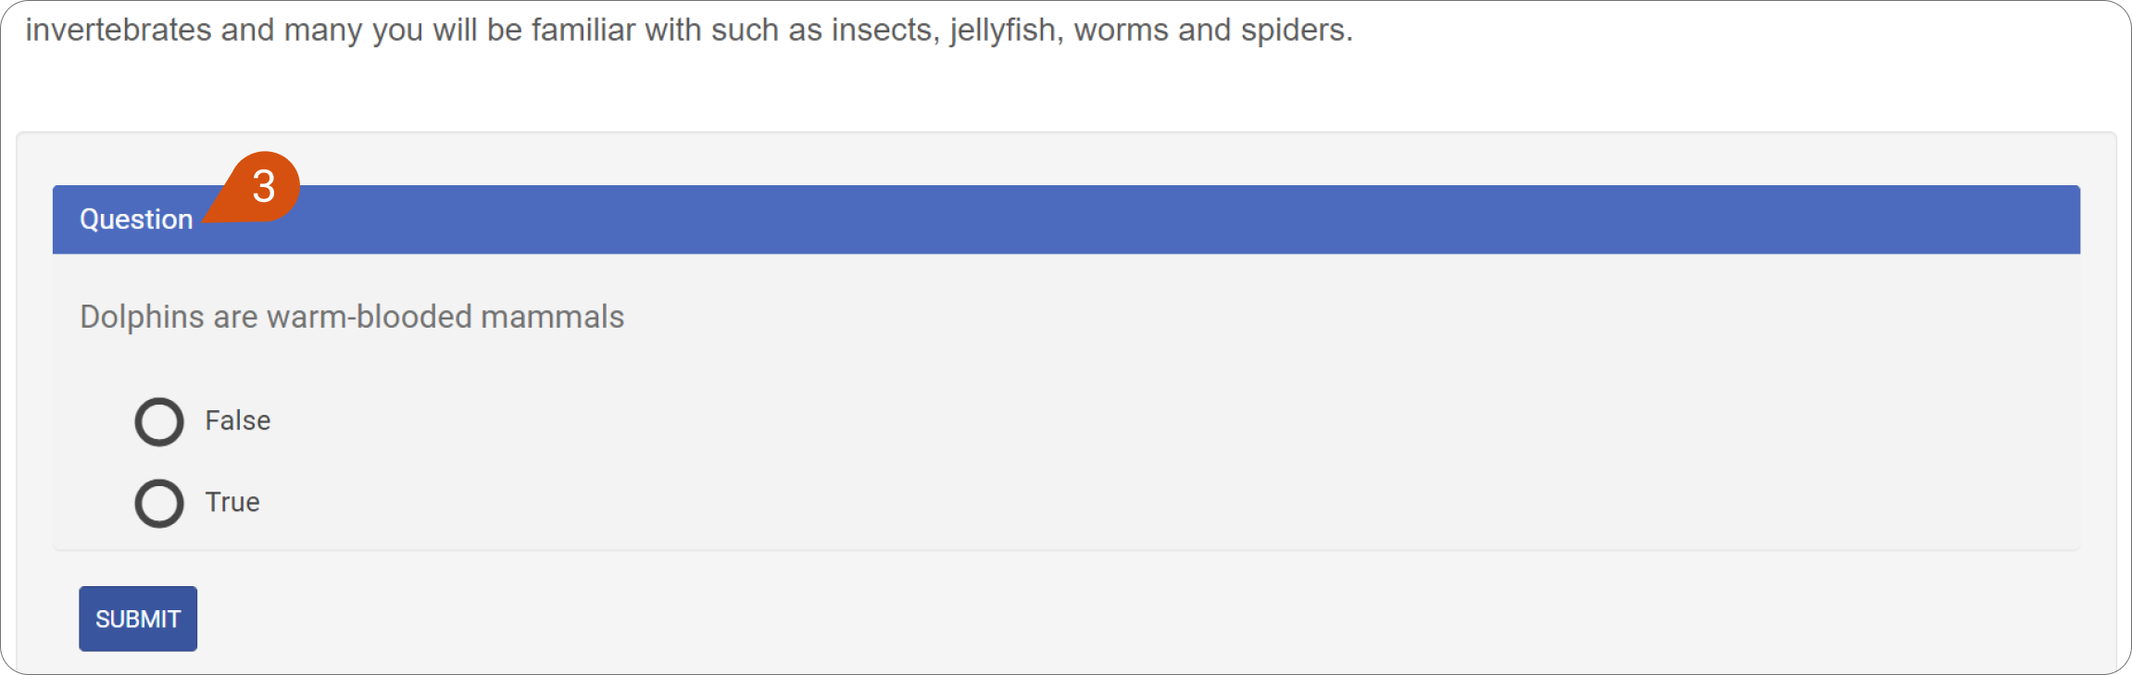Image resolution: width=2132 pixels, height=675 pixels.
Task: Click the word "Dolphins" in the question
Action: pos(142,317)
